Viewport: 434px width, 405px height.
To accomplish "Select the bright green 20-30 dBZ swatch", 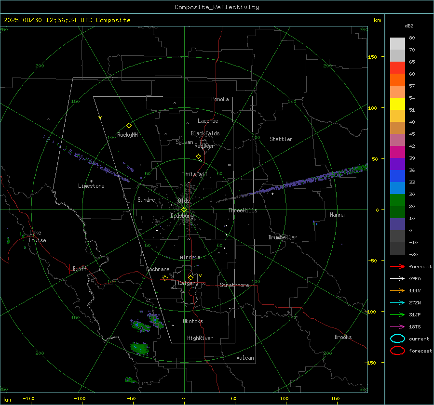I will coord(397,200).
